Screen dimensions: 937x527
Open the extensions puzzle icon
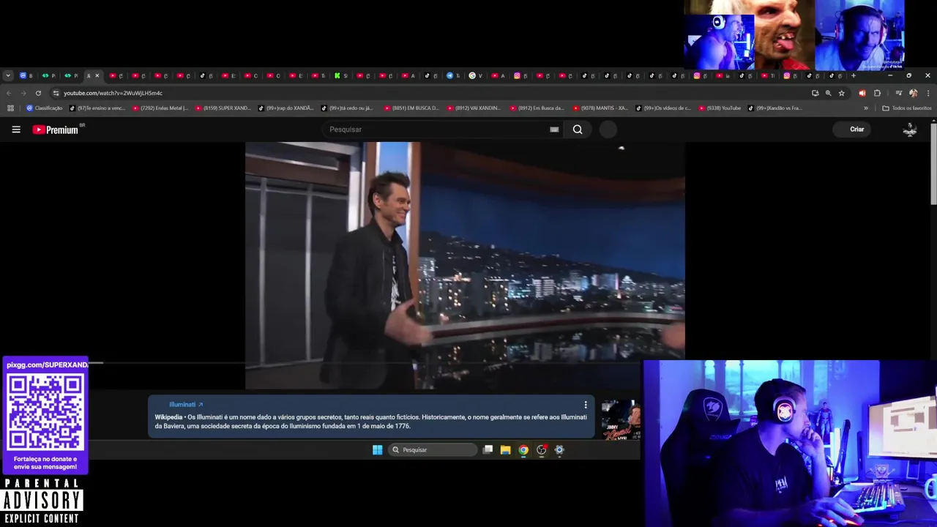877,93
